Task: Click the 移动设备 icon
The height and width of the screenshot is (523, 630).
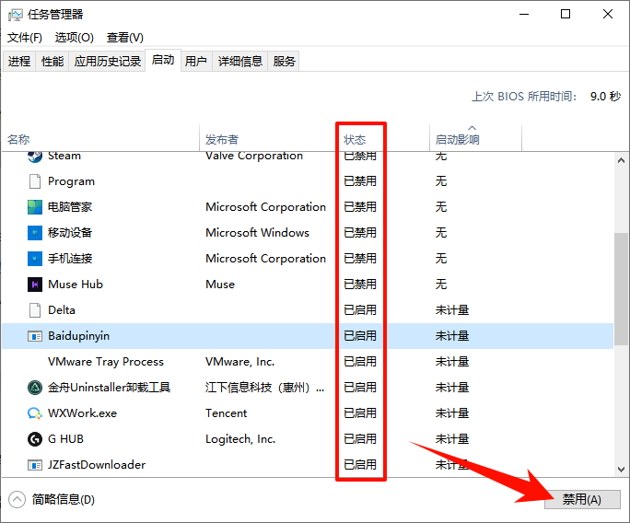Action: (x=35, y=233)
